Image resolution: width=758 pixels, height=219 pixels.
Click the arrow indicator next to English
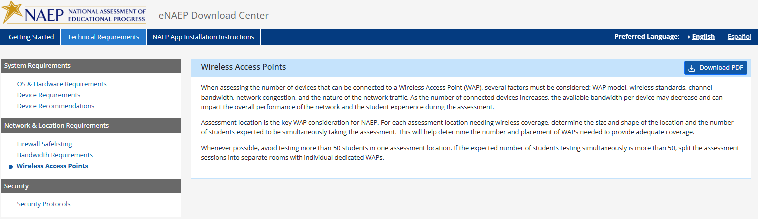[x=688, y=37]
